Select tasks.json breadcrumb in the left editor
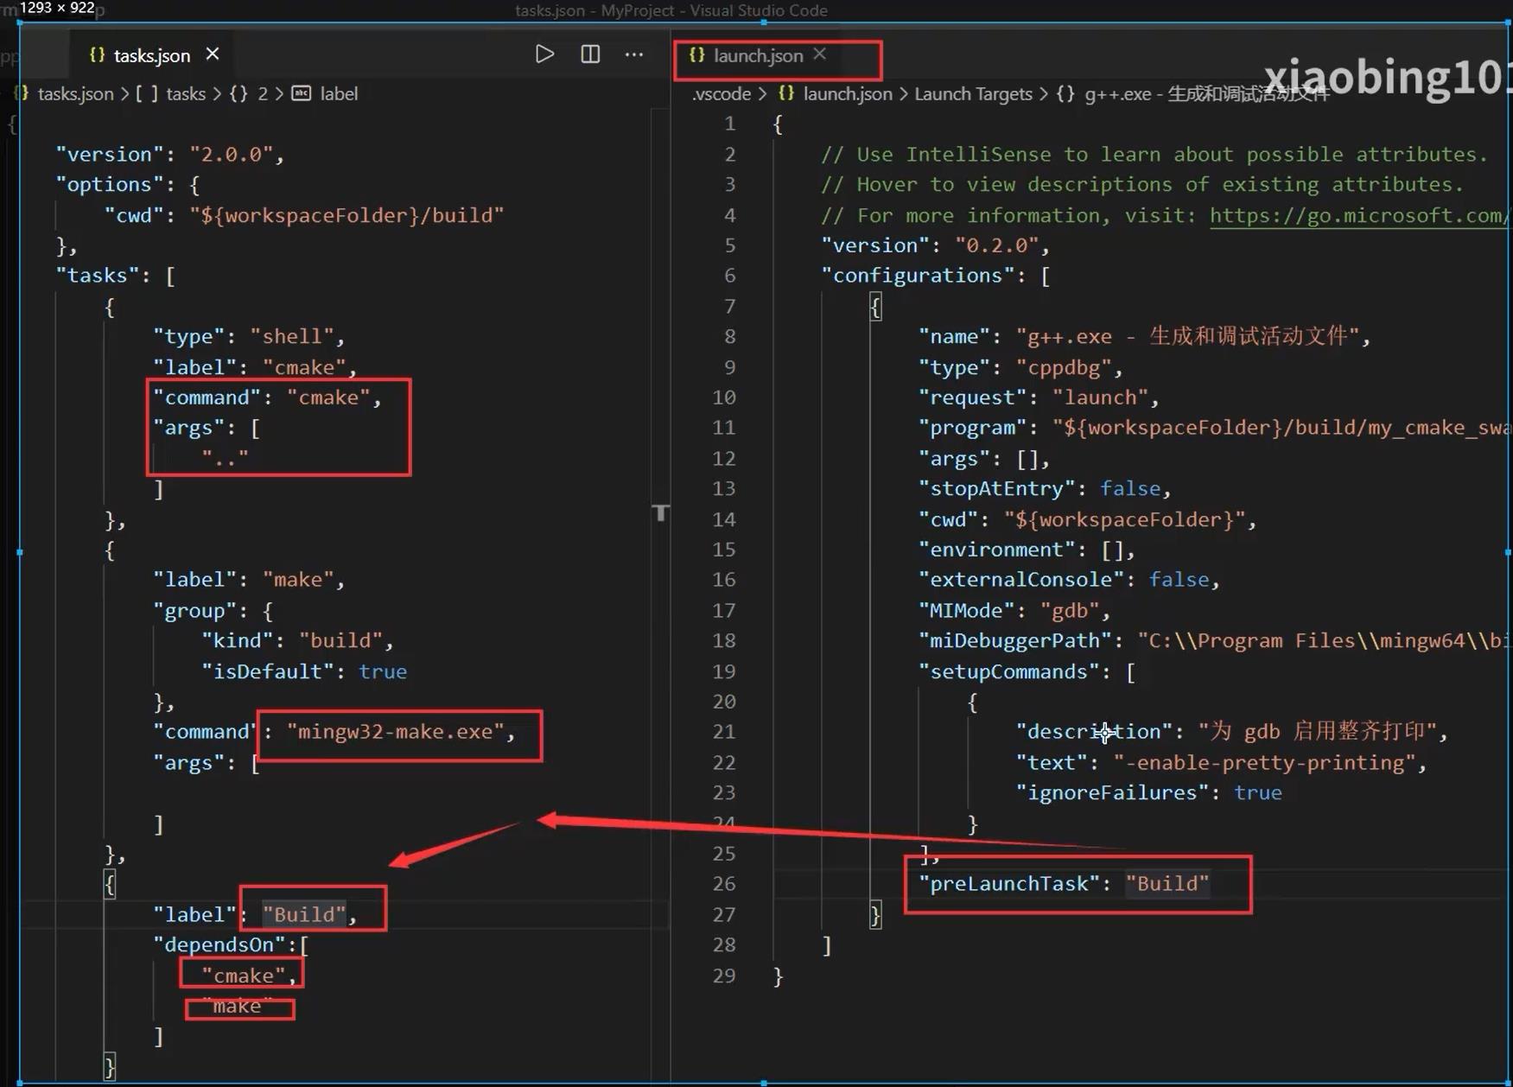This screenshot has width=1513, height=1087. pyautogui.click(x=75, y=93)
